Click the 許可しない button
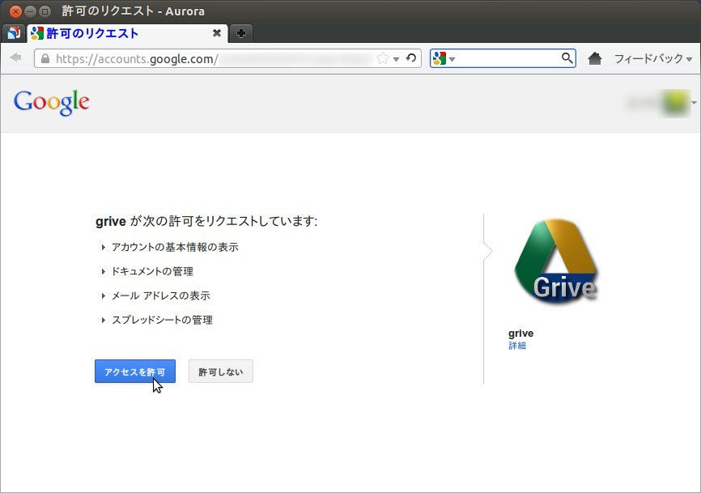The width and height of the screenshot is (701, 493). coord(221,372)
